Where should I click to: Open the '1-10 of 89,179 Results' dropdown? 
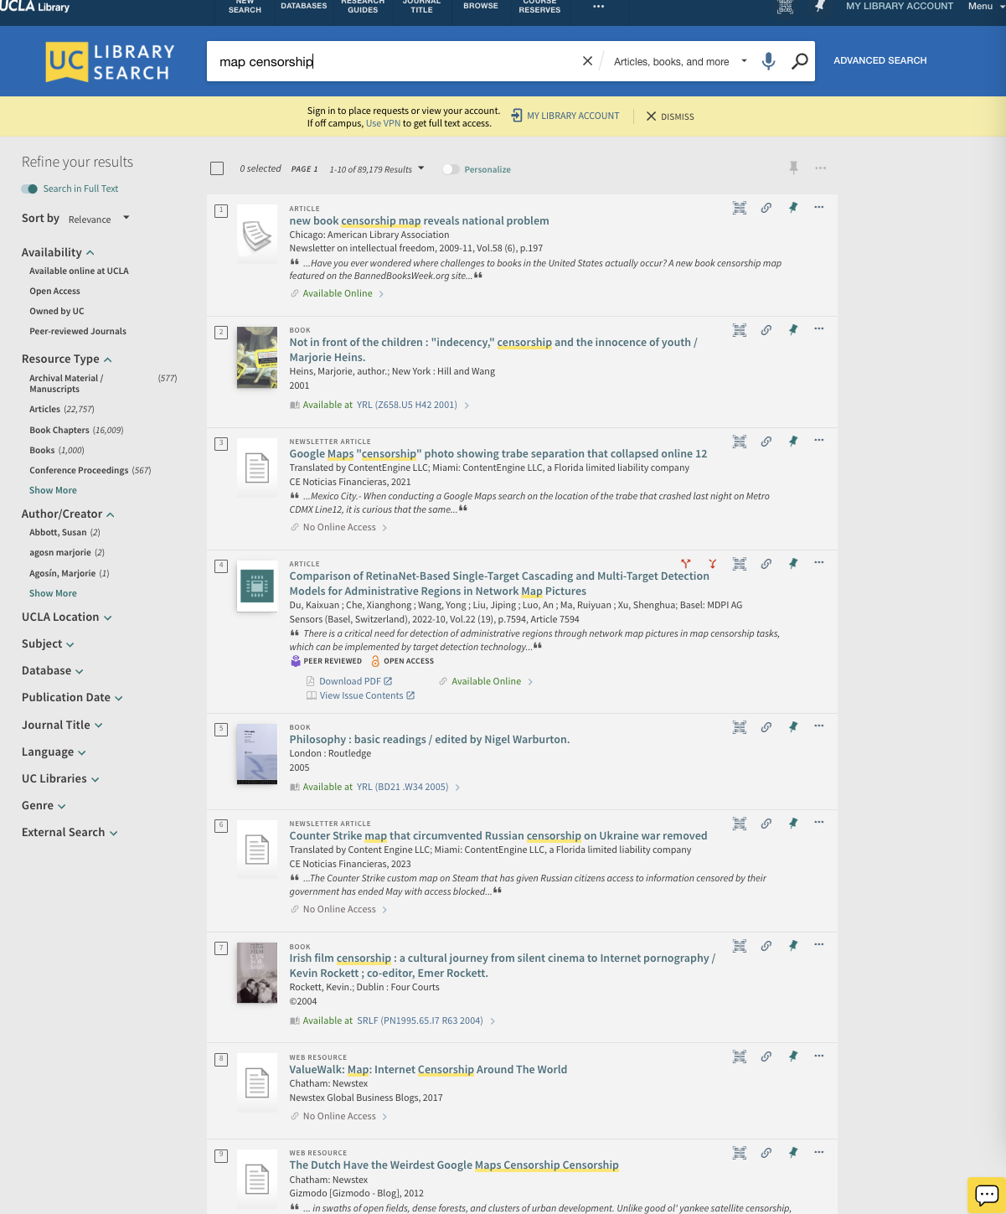[376, 169]
